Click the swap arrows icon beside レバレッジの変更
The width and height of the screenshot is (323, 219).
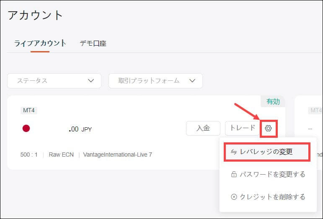click(x=234, y=152)
